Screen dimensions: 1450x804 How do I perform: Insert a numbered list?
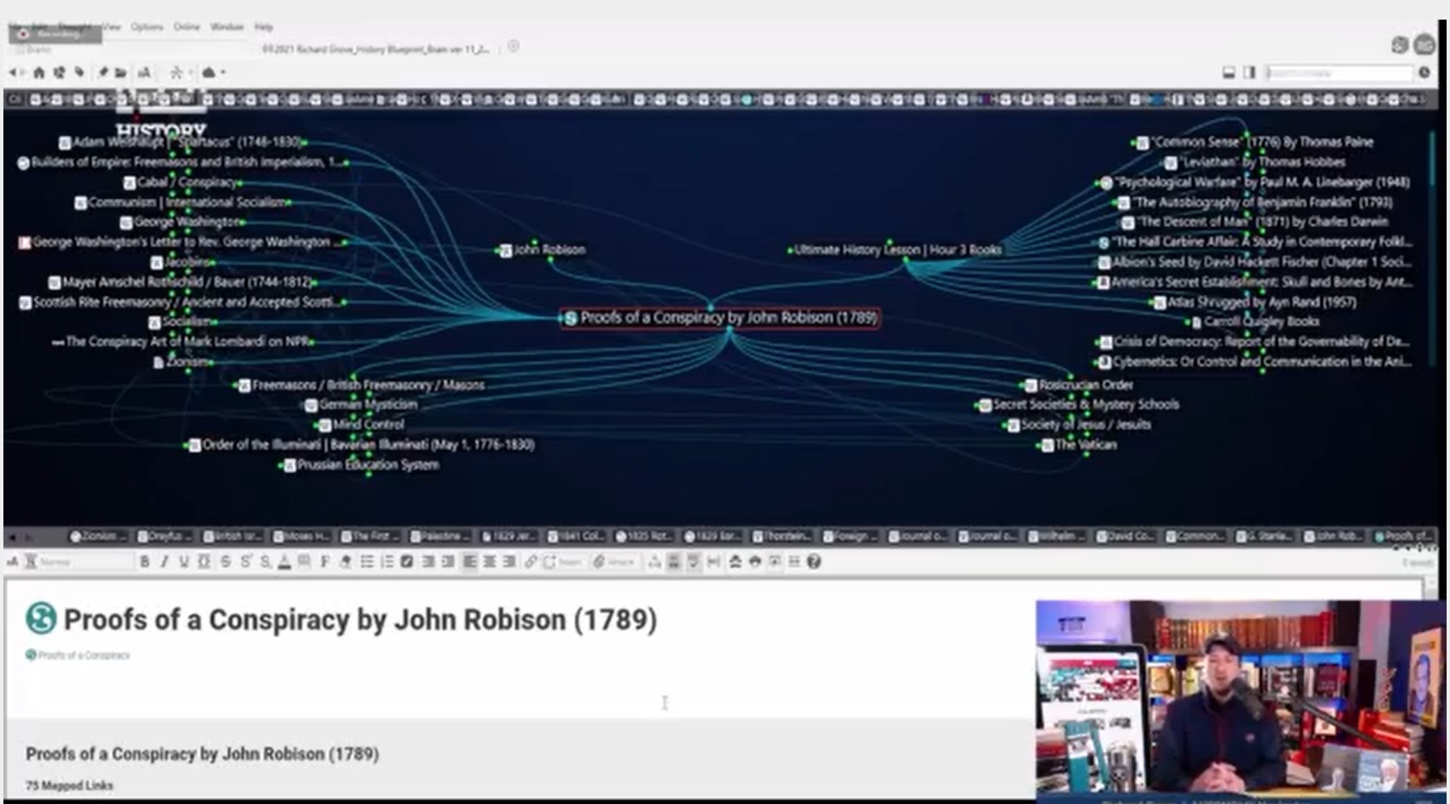(x=387, y=562)
